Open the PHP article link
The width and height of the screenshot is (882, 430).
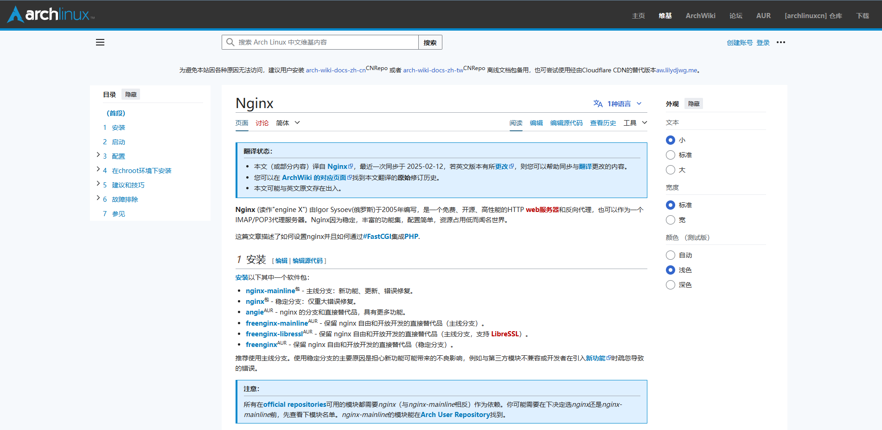[x=411, y=237]
